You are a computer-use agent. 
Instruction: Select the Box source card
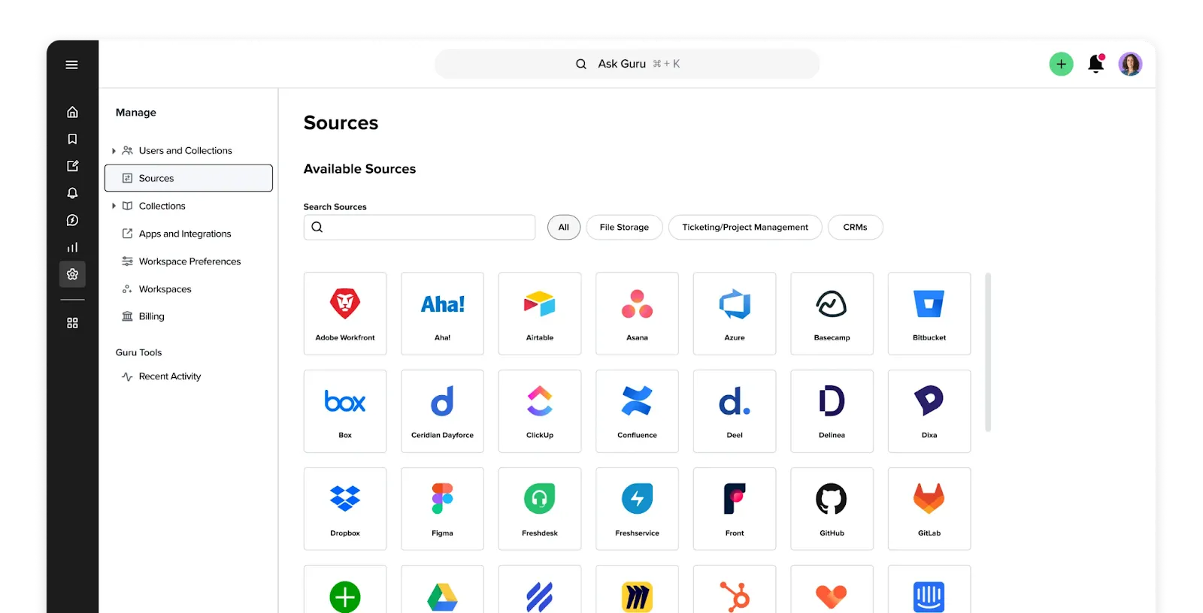[345, 411]
